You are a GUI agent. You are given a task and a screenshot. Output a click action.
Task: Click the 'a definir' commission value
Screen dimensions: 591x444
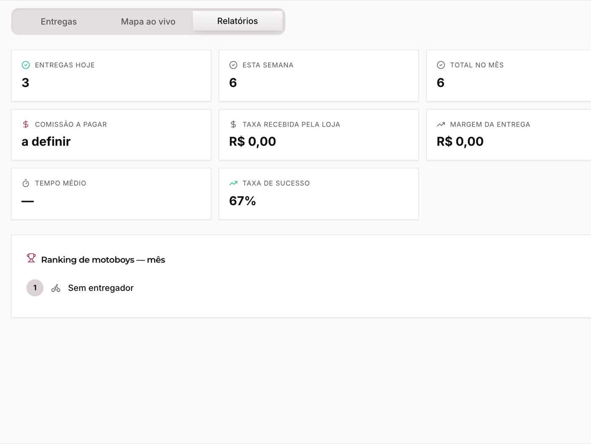click(x=46, y=142)
